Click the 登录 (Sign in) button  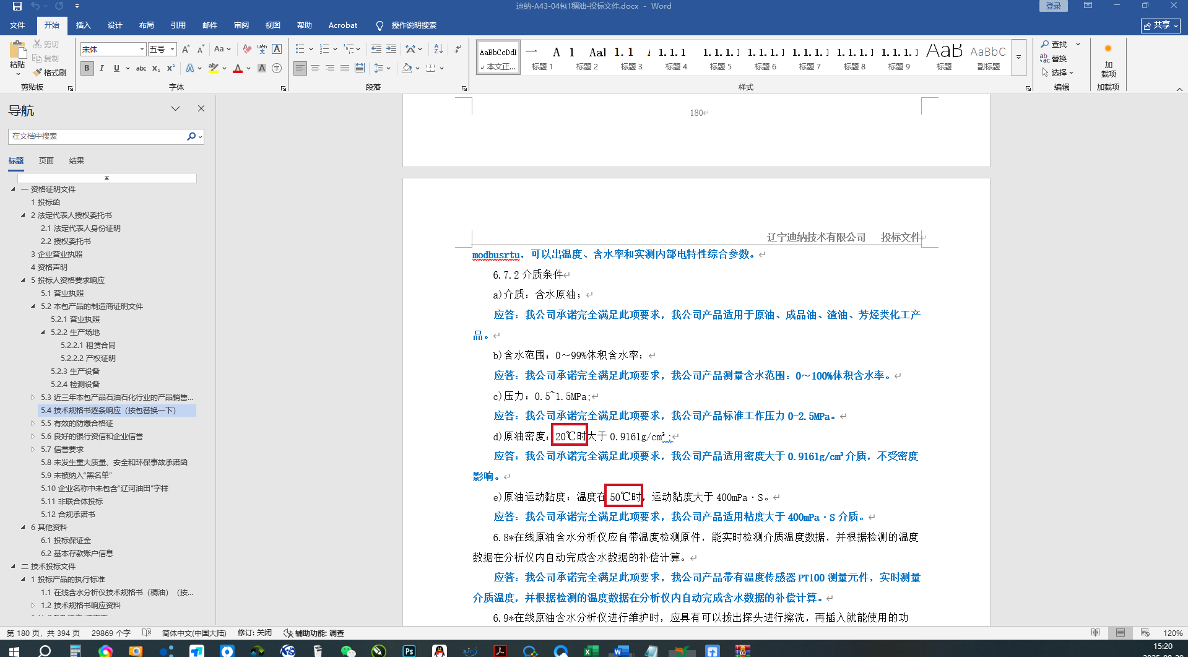[1053, 6]
